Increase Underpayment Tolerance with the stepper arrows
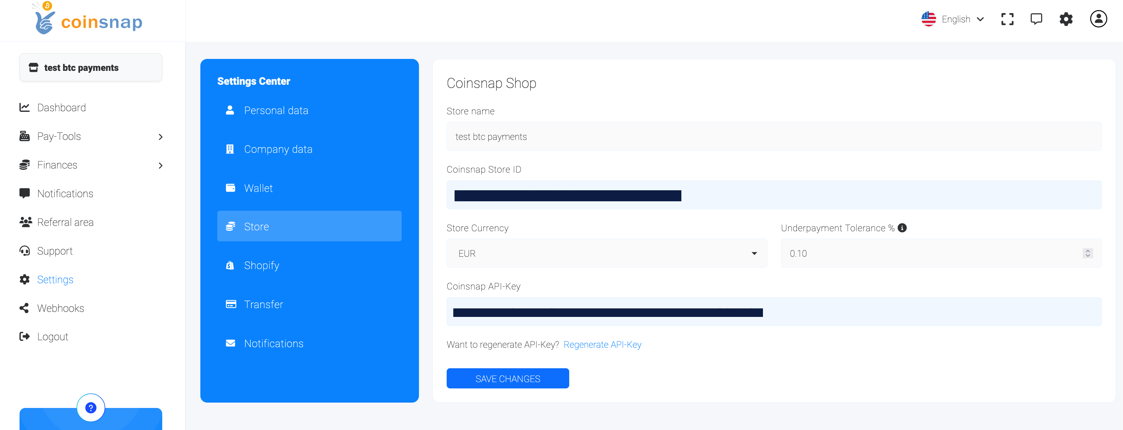This screenshot has height=430, width=1123. [1087, 251]
